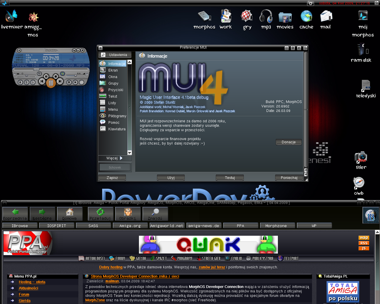The height and width of the screenshot is (304, 380).
Task: Select Piktogramy in the MUI preferences list
Action: pos(113,116)
